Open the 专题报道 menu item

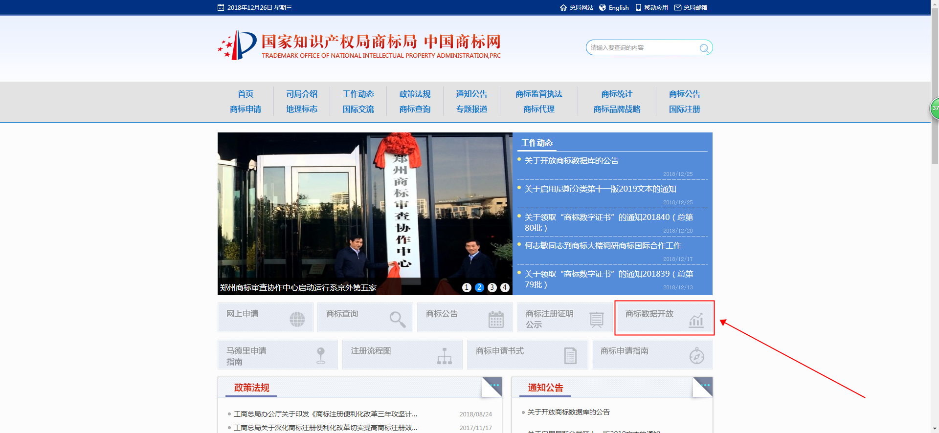point(471,109)
